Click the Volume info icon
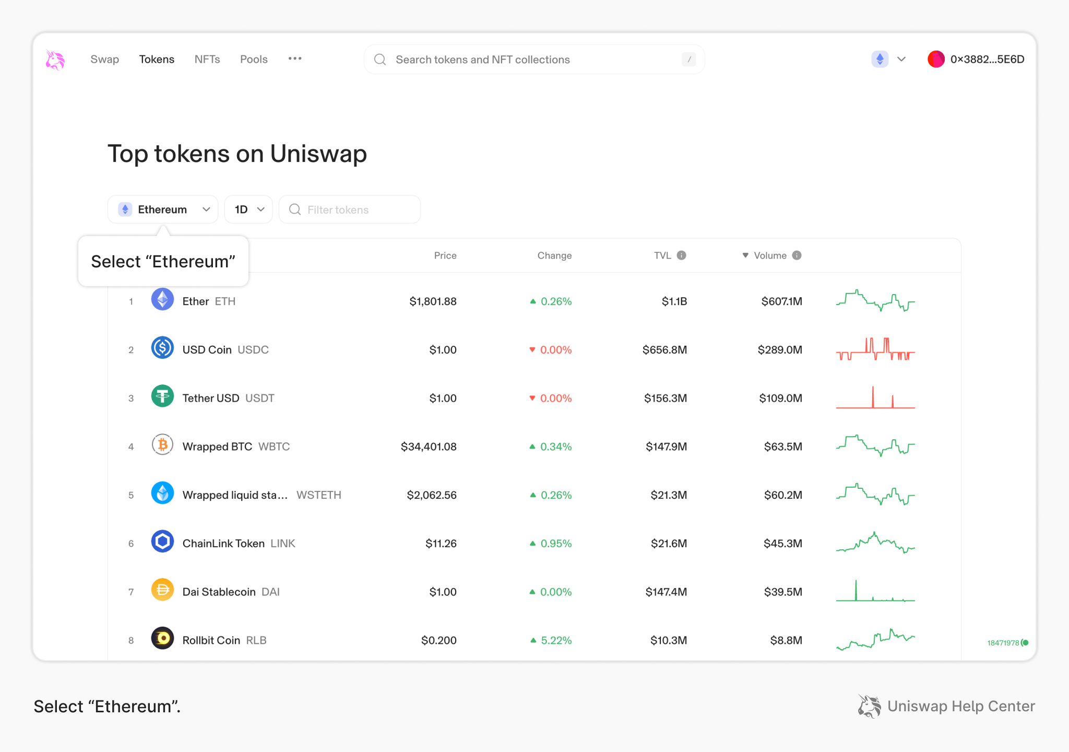The width and height of the screenshot is (1069, 752). tap(797, 255)
